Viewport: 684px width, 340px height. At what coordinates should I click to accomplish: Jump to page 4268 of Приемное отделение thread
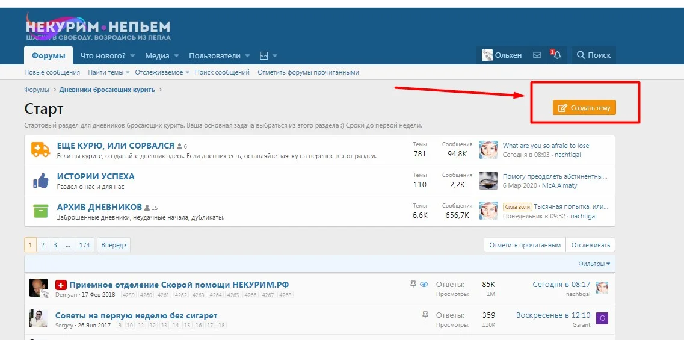click(285, 295)
